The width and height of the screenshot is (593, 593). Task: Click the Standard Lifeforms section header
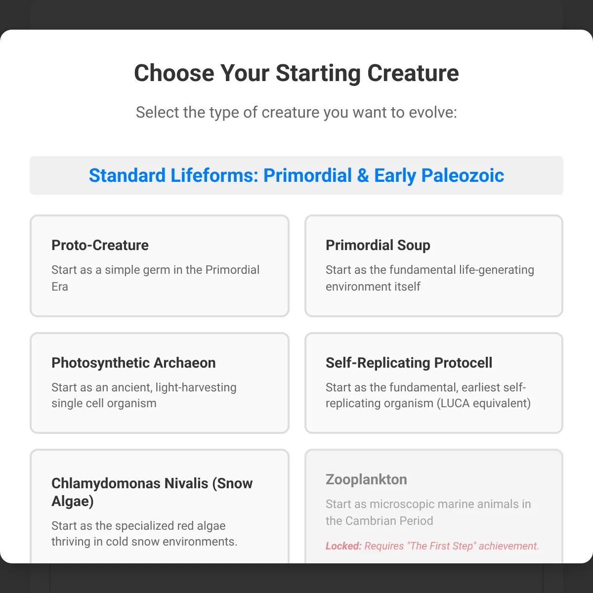(x=296, y=175)
